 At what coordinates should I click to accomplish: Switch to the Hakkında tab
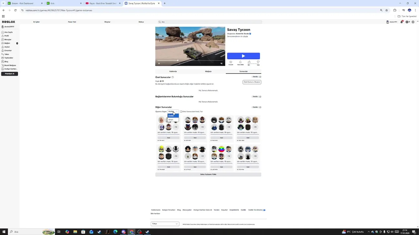(x=173, y=71)
